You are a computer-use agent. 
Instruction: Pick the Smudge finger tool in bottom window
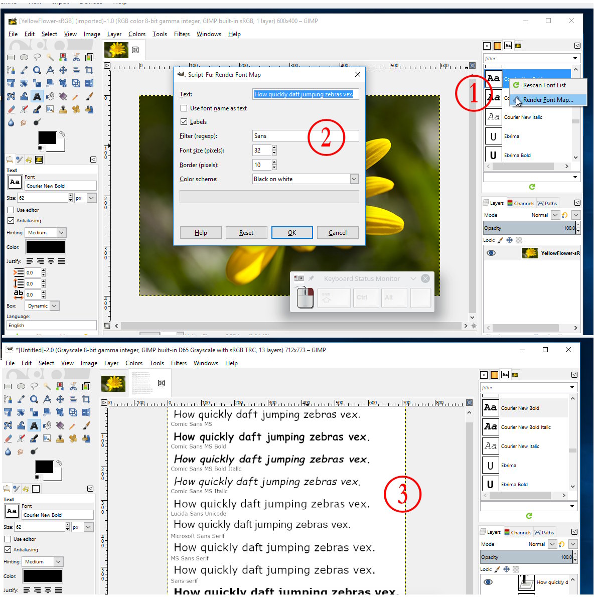click(21, 452)
